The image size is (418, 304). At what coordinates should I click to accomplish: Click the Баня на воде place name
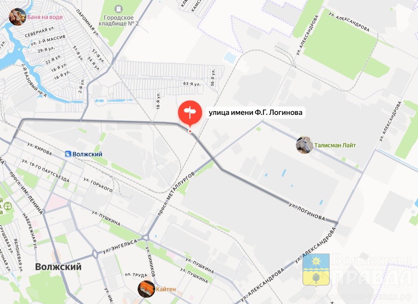[45, 17]
